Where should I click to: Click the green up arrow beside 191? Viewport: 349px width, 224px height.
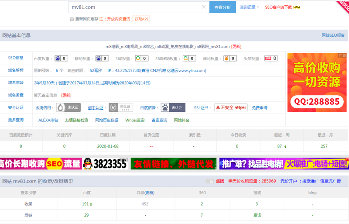91,204
